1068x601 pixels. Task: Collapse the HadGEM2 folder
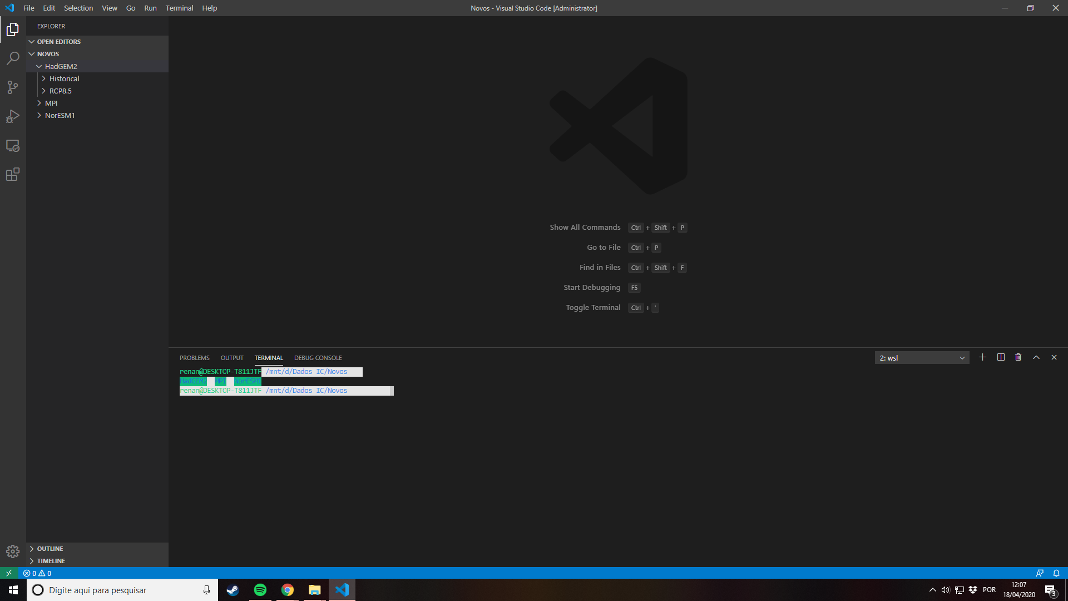point(97,66)
